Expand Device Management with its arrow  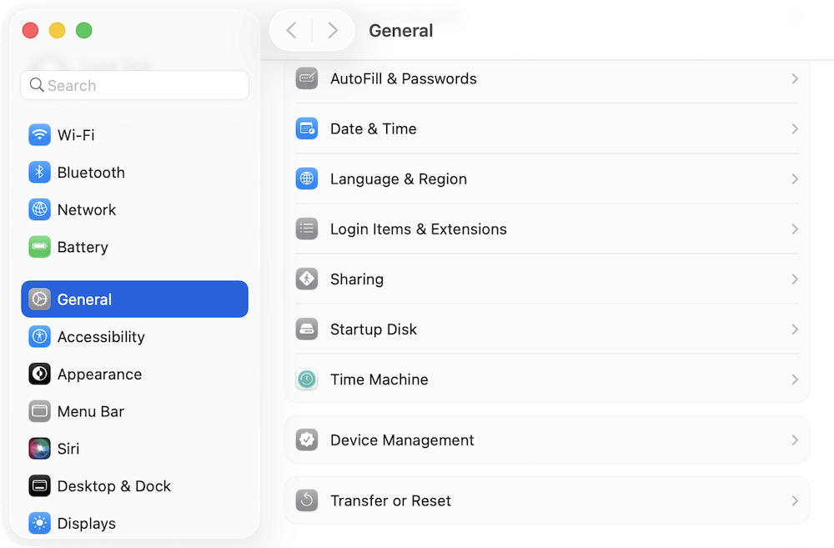(x=793, y=440)
